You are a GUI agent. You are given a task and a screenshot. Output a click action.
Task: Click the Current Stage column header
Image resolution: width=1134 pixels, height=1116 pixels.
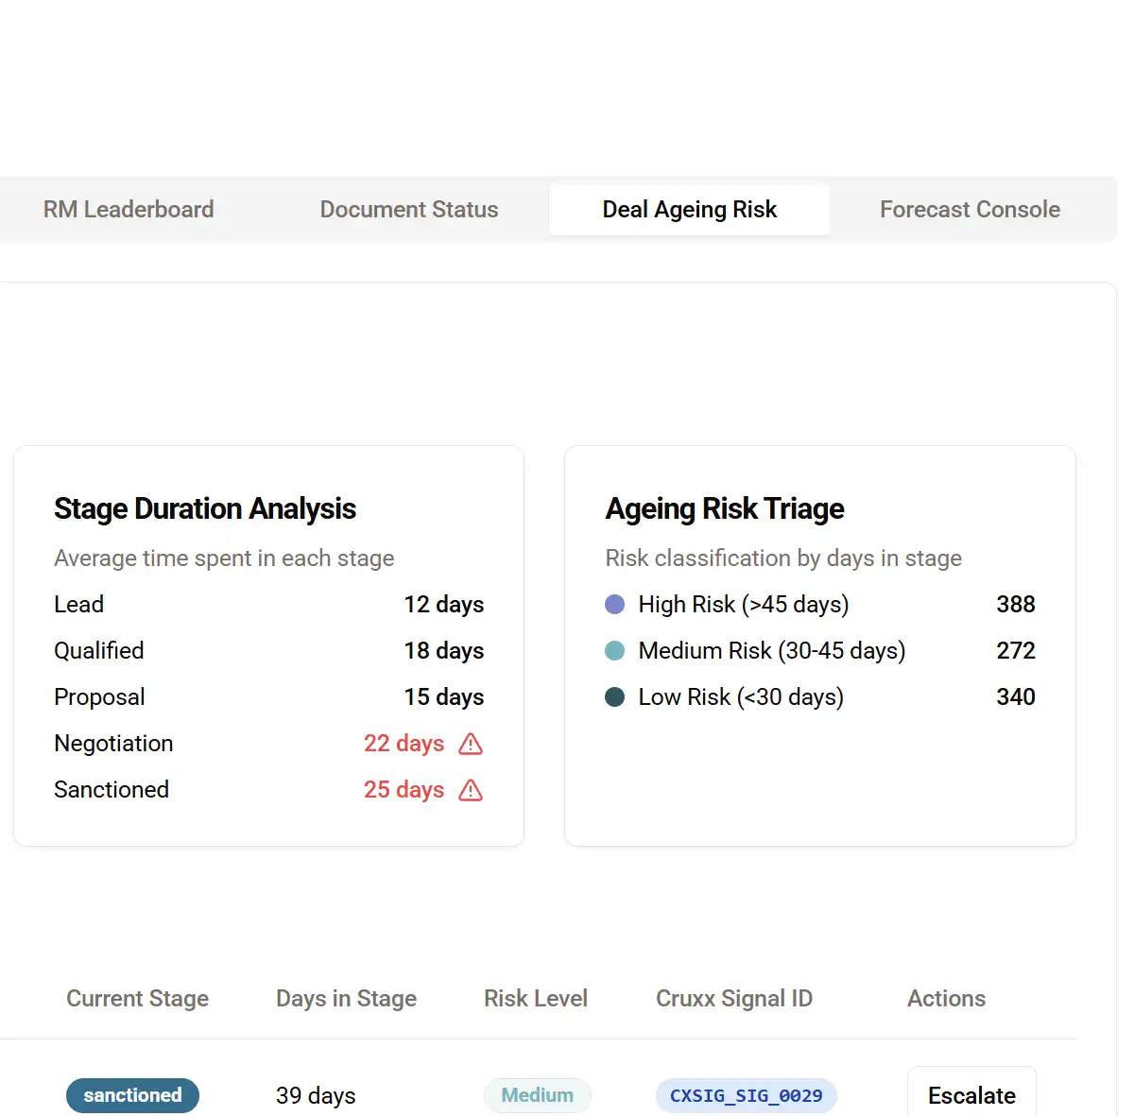pyautogui.click(x=137, y=999)
